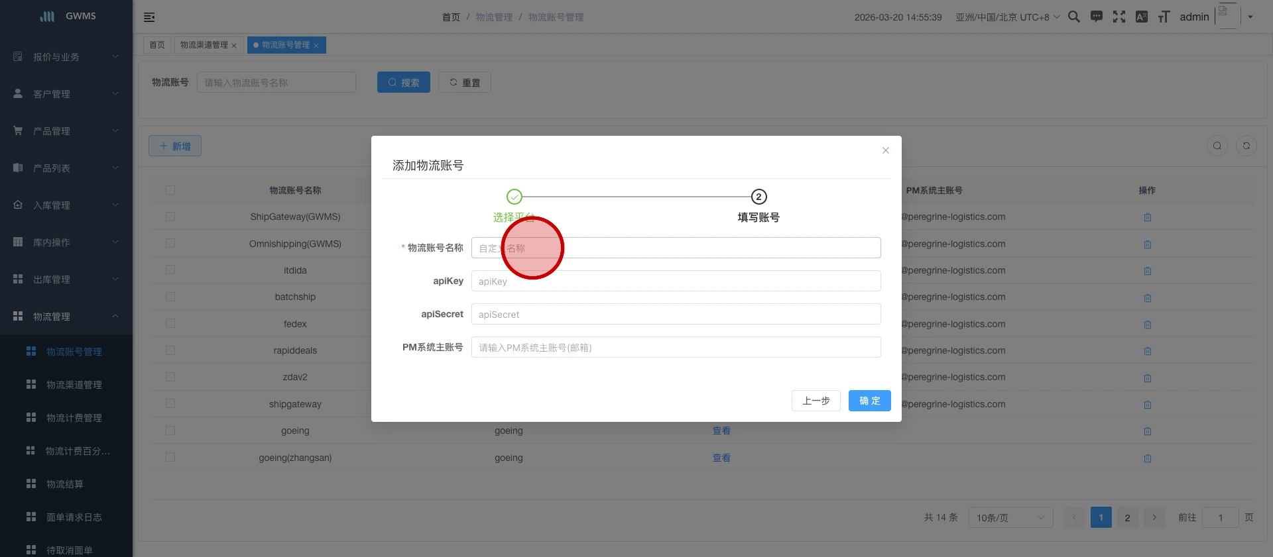Expand the 入库管理 sidebar menu

[66, 205]
